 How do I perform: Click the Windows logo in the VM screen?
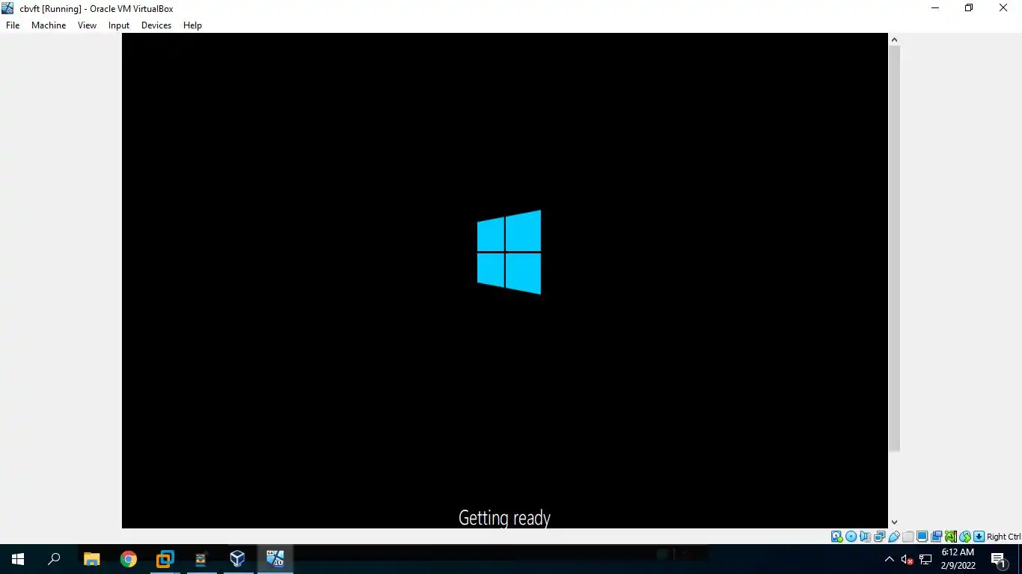(509, 252)
